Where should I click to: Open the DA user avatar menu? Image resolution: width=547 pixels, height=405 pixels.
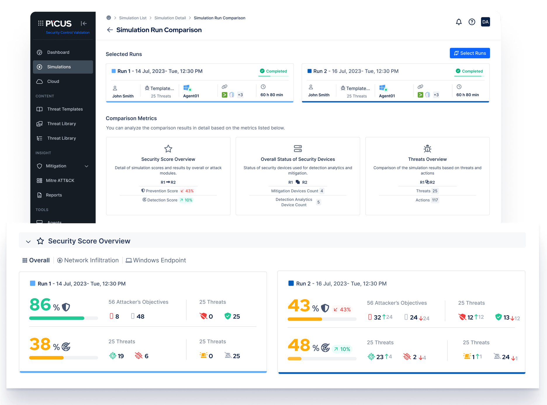(485, 22)
